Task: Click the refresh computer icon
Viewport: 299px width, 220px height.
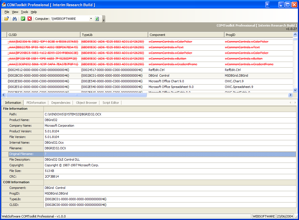Action: click(x=97, y=19)
